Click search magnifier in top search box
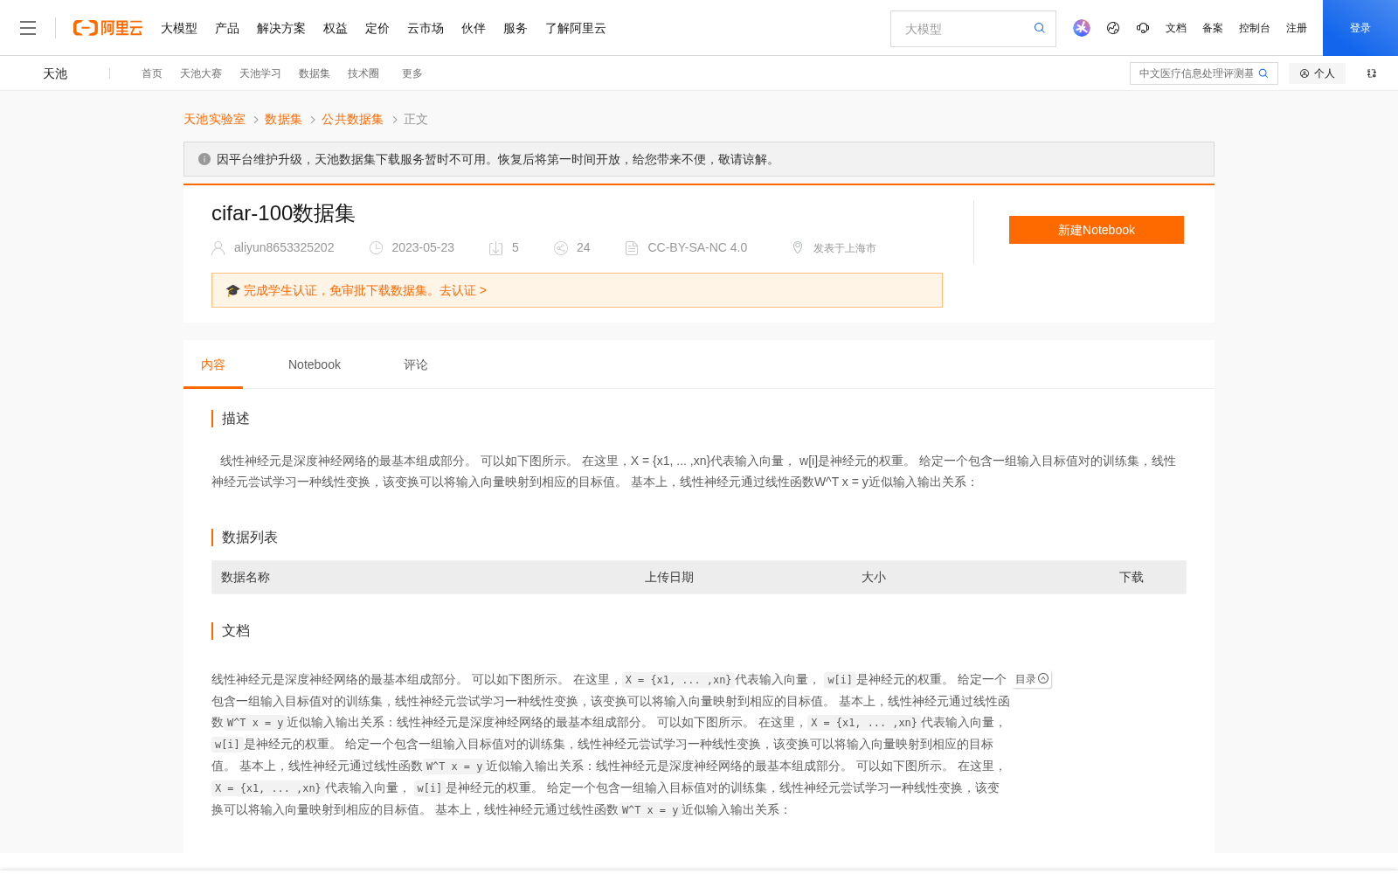The image size is (1398, 874). [1039, 28]
